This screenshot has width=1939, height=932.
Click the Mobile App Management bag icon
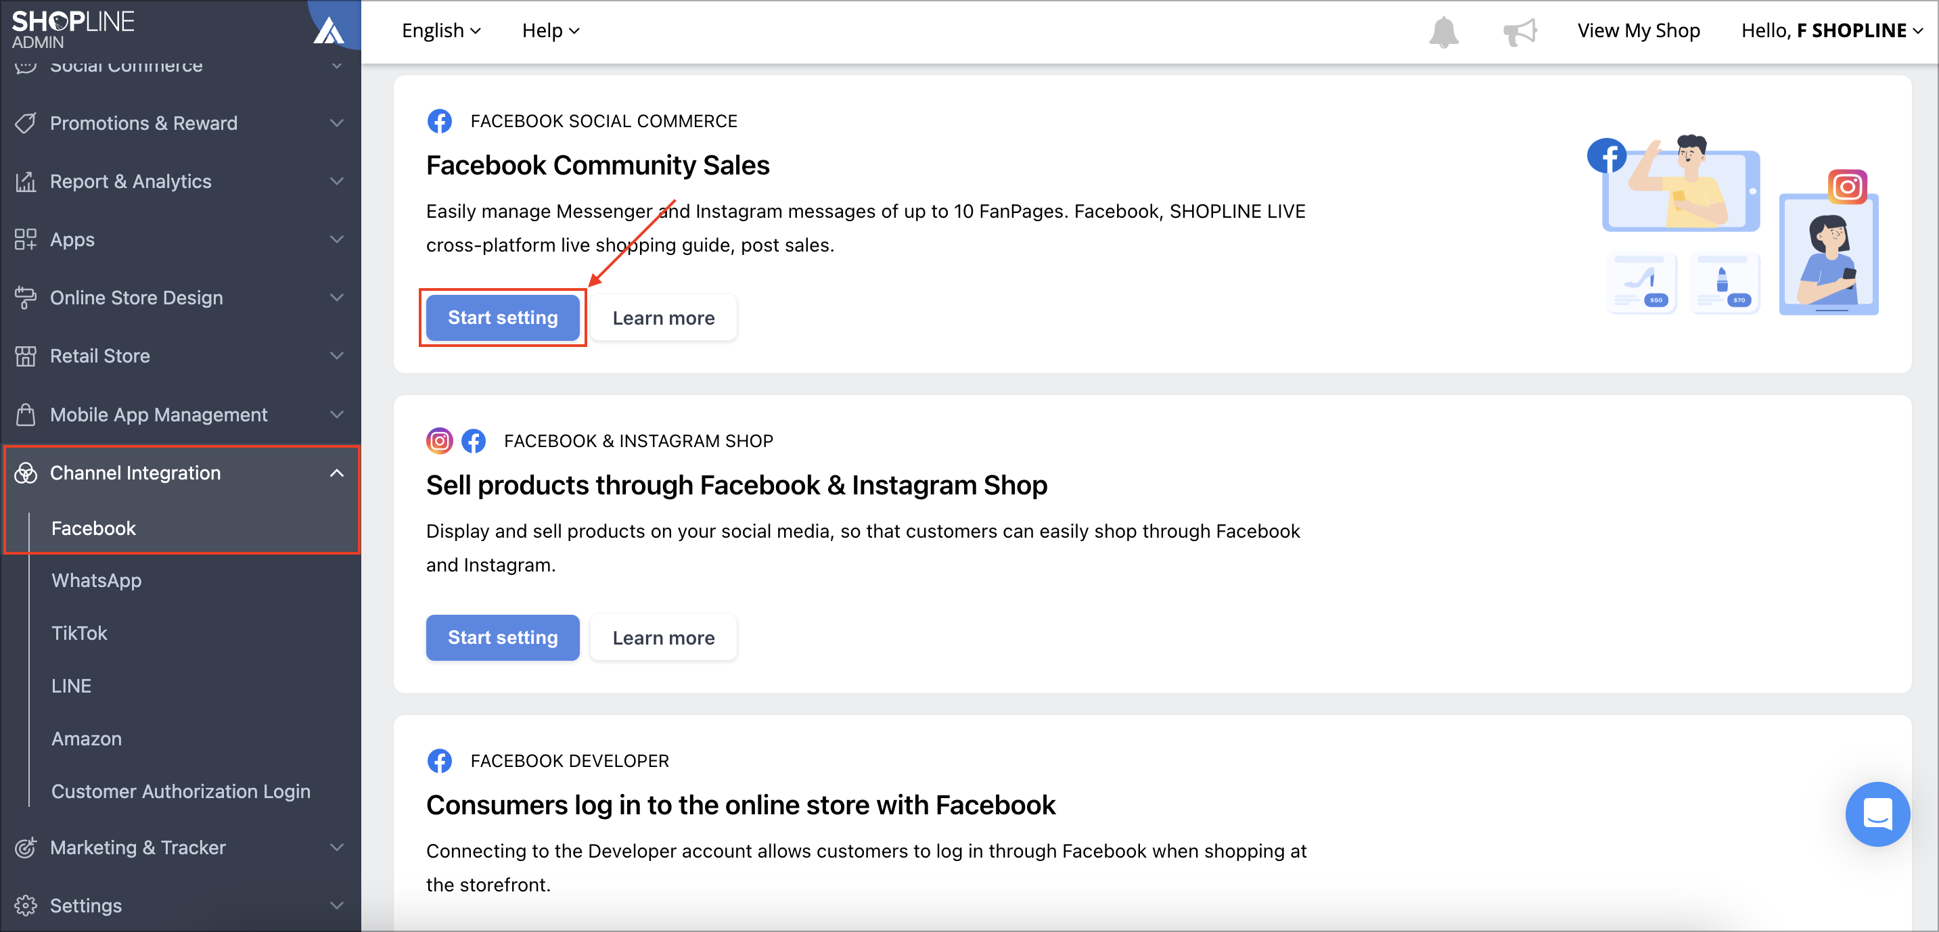(x=26, y=415)
